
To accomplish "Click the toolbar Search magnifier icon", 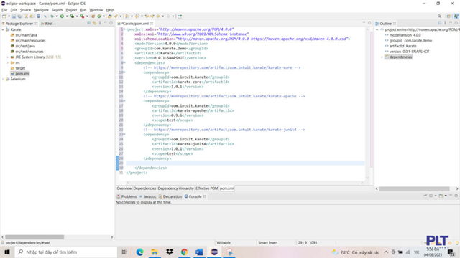I will click(x=439, y=16).
